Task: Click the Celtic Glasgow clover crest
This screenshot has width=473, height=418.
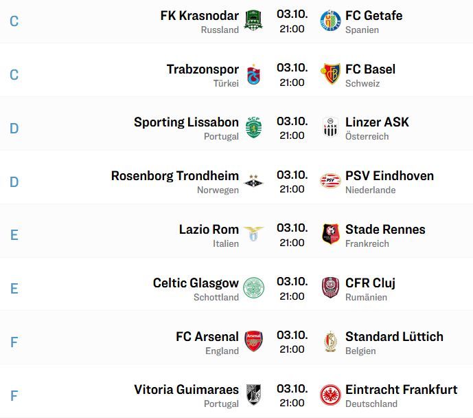Action: (253, 287)
